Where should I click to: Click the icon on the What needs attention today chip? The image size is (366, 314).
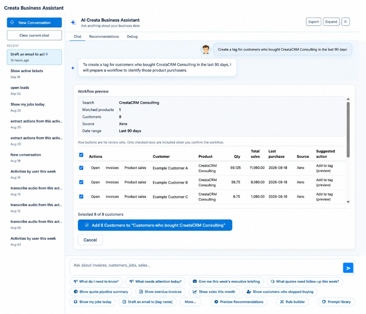pyautogui.click(x=132, y=281)
